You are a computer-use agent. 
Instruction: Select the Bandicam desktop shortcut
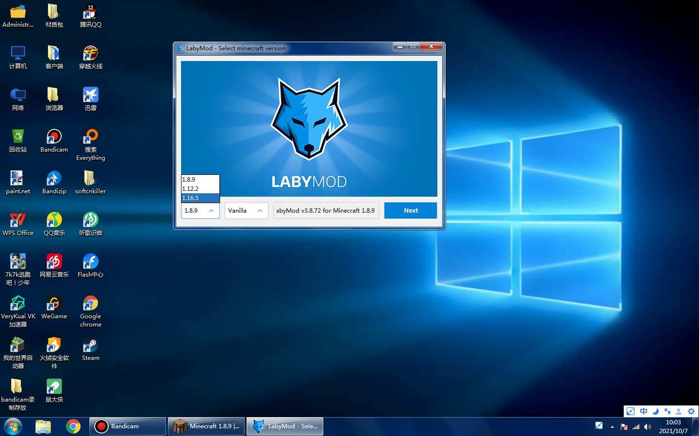(54, 141)
